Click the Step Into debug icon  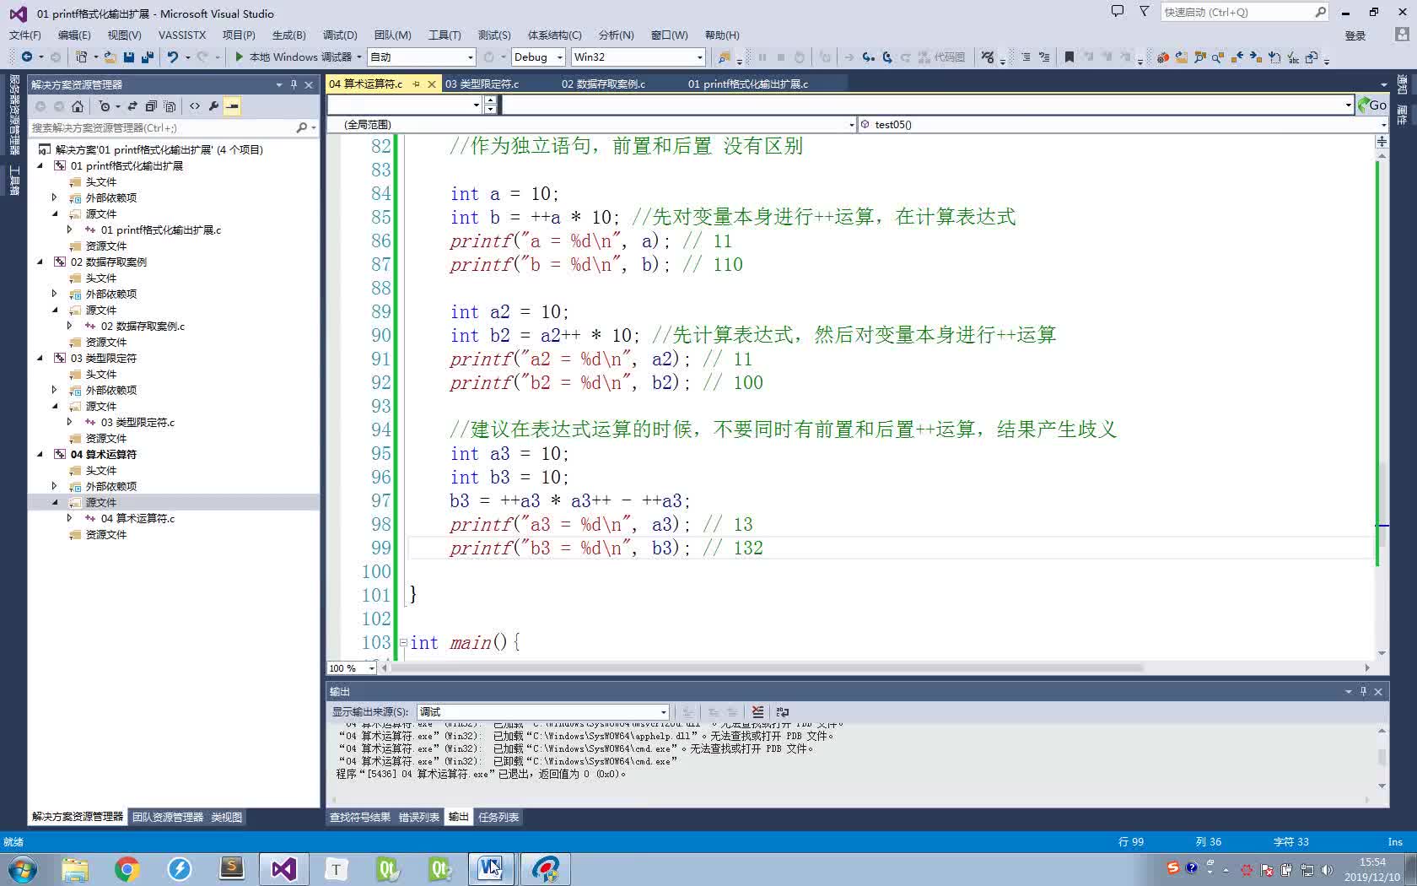click(868, 57)
